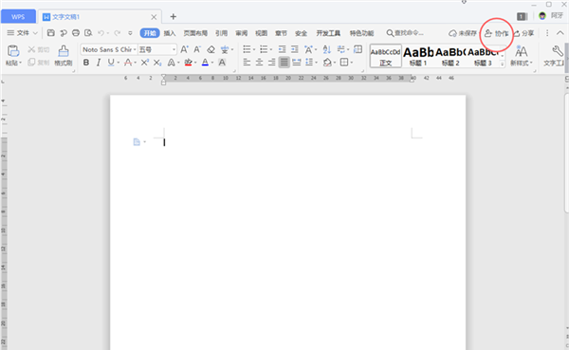Click the Save icon in quick access bar
Image resolution: width=569 pixels, height=350 pixels.
(51, 33)
